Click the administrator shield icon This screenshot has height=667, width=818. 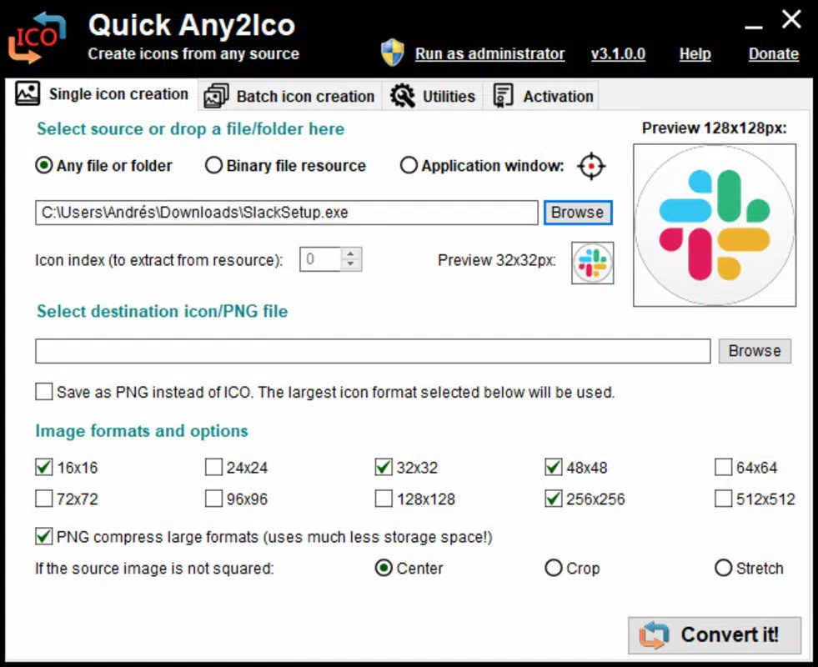[x=392, y=53]
